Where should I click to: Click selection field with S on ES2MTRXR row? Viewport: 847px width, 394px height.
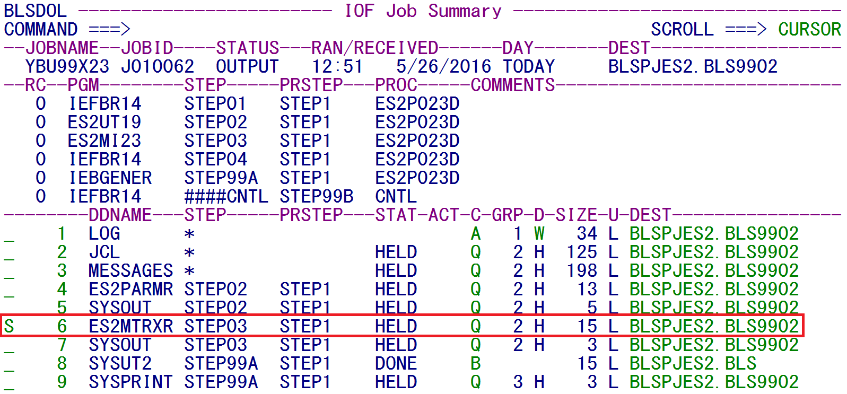pos(9,326)
